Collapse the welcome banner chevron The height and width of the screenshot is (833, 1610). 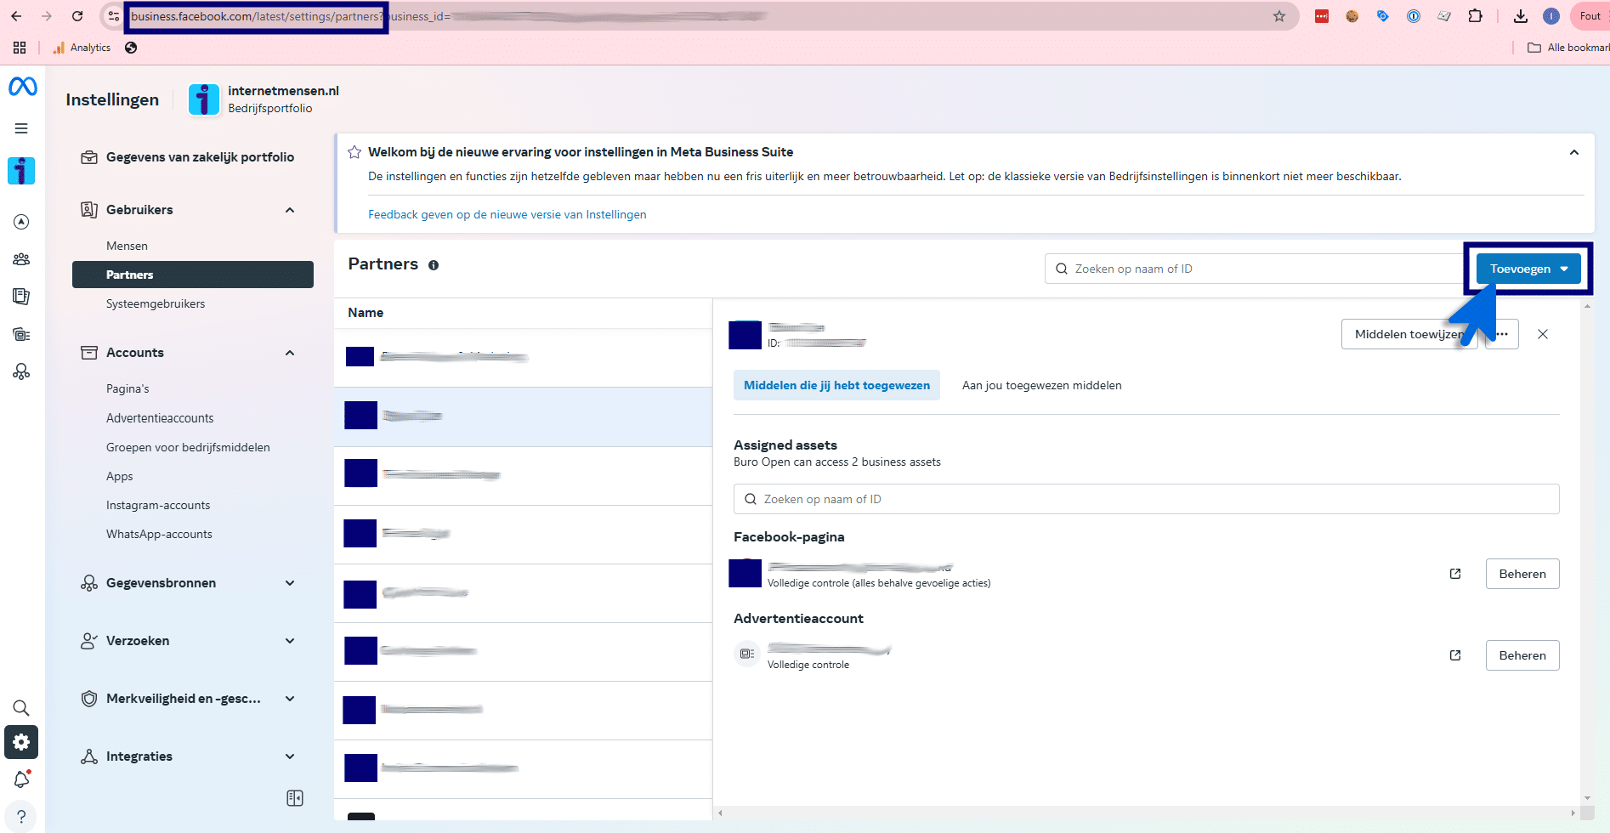tap(1574, 152)
